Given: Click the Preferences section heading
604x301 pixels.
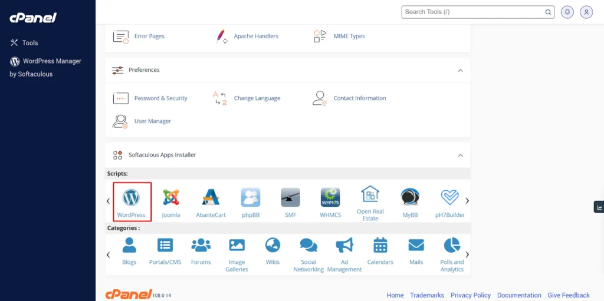Looking at the screenshot, I should point(144,70).
